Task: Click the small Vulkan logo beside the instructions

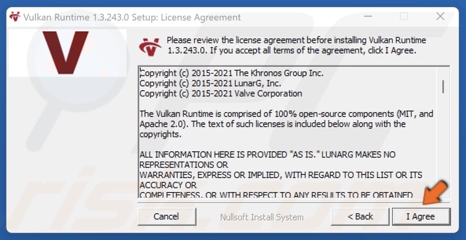Action: [x=150, y=47]
